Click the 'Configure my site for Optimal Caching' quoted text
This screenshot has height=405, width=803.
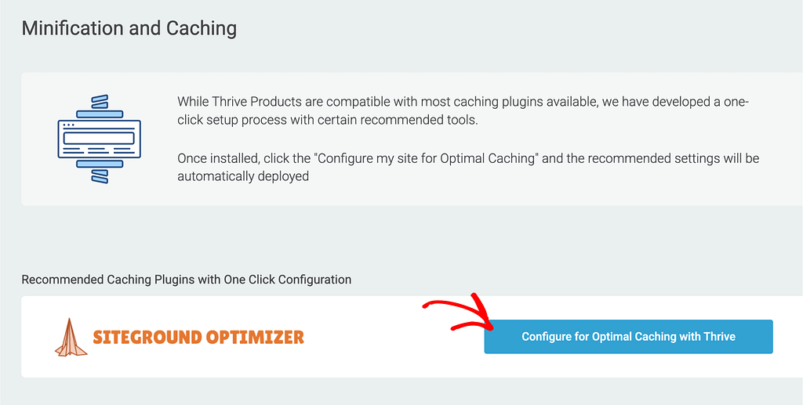[x=427, y=158]
